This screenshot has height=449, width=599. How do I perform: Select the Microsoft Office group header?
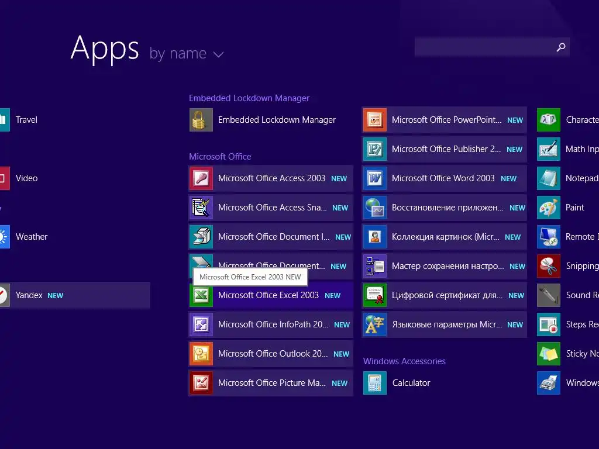coord(220,157)
